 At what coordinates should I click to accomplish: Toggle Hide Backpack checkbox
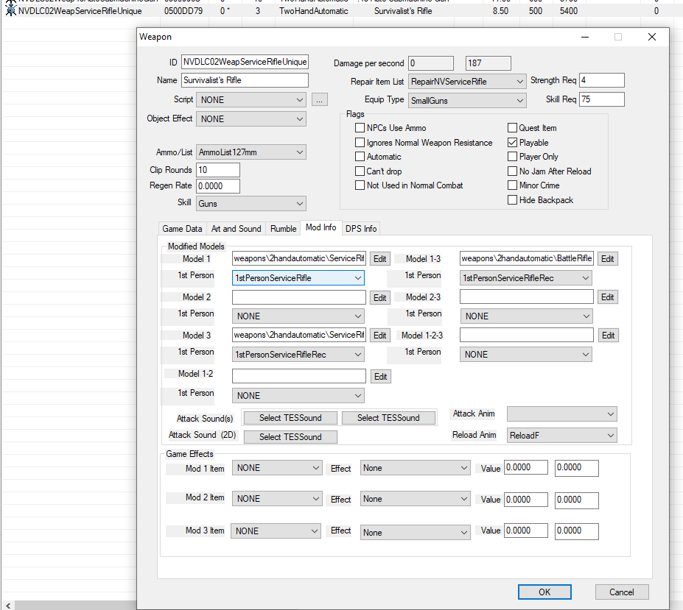click(x=512, y=200)
